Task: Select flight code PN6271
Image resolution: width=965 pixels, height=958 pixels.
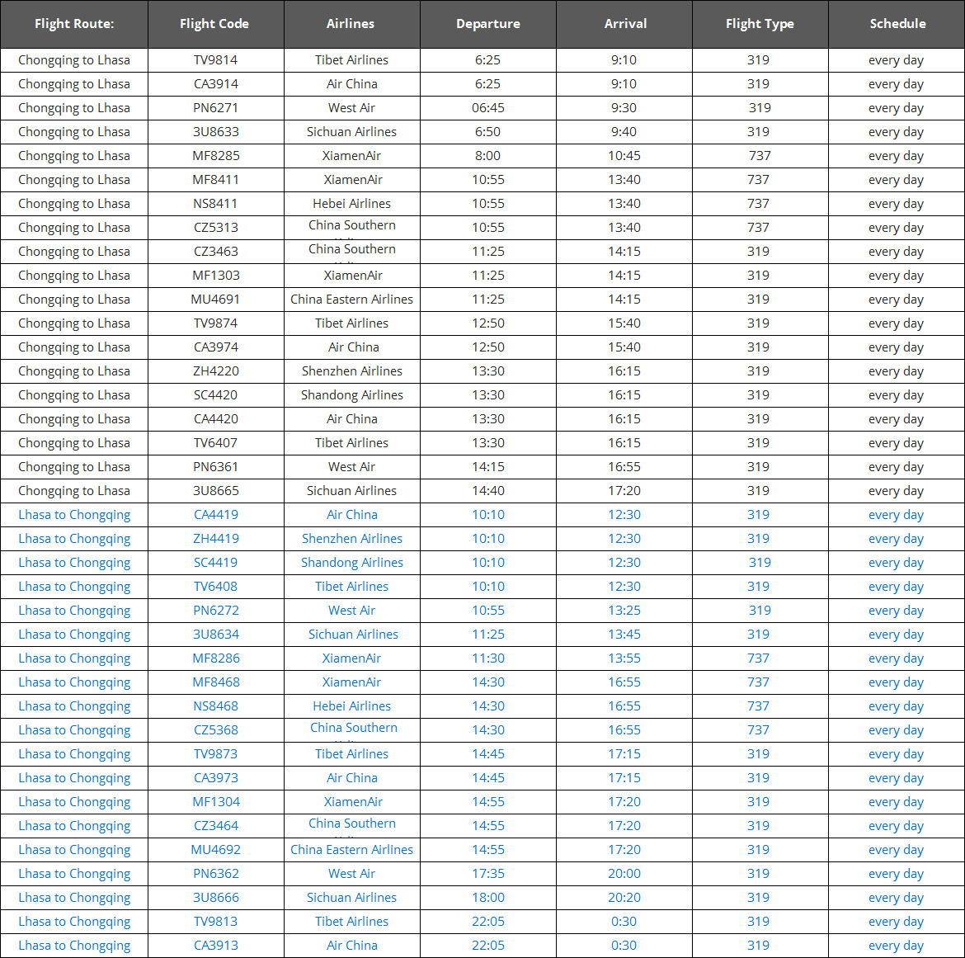Action: click(215, 108)
